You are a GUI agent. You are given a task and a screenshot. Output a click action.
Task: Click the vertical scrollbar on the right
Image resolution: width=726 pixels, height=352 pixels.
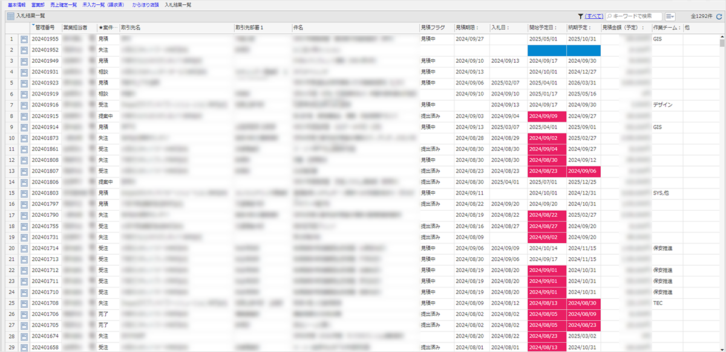(722, 181)
